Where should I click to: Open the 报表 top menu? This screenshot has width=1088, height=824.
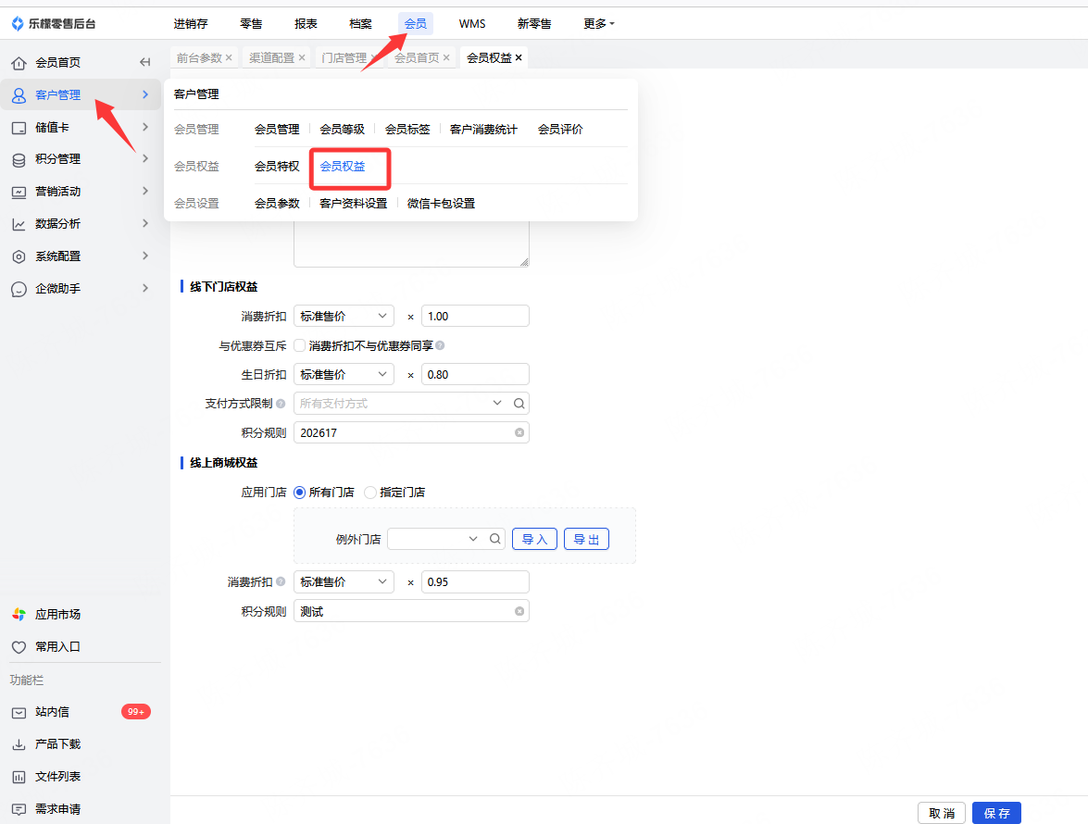pyautogui.click(x=306, y=23)
